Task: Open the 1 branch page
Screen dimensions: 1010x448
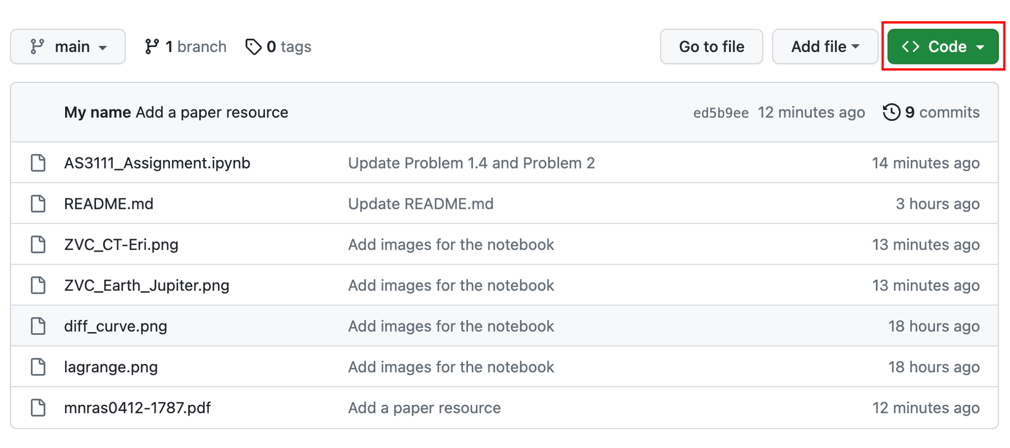Action: 184,46
